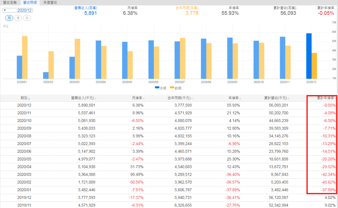Open the 2020/12 period dropdown
The width and height of the screenshot is (338, 208).
click(18, 10)
